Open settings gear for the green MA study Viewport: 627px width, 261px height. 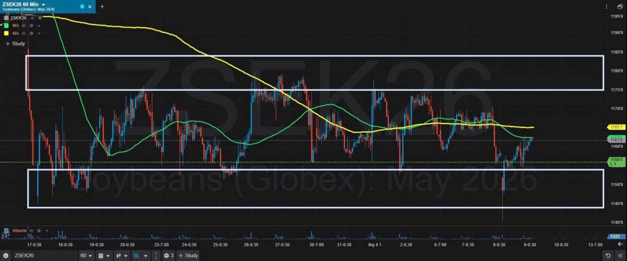coord(31,25)
